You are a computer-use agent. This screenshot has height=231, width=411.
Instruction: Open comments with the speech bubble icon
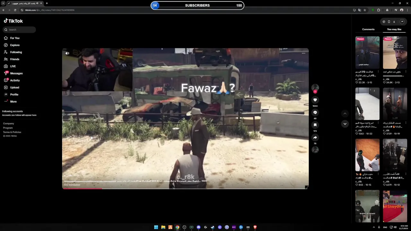pyautogui.click(x=315, y=113)
